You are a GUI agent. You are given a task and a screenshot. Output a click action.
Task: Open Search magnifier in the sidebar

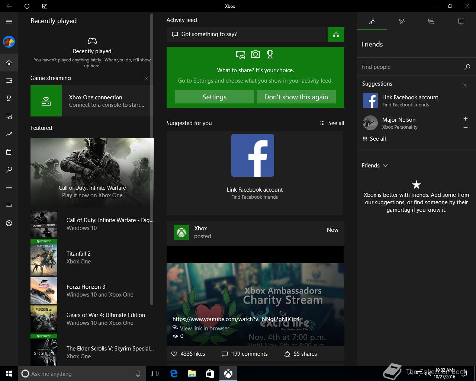[9, 170]
